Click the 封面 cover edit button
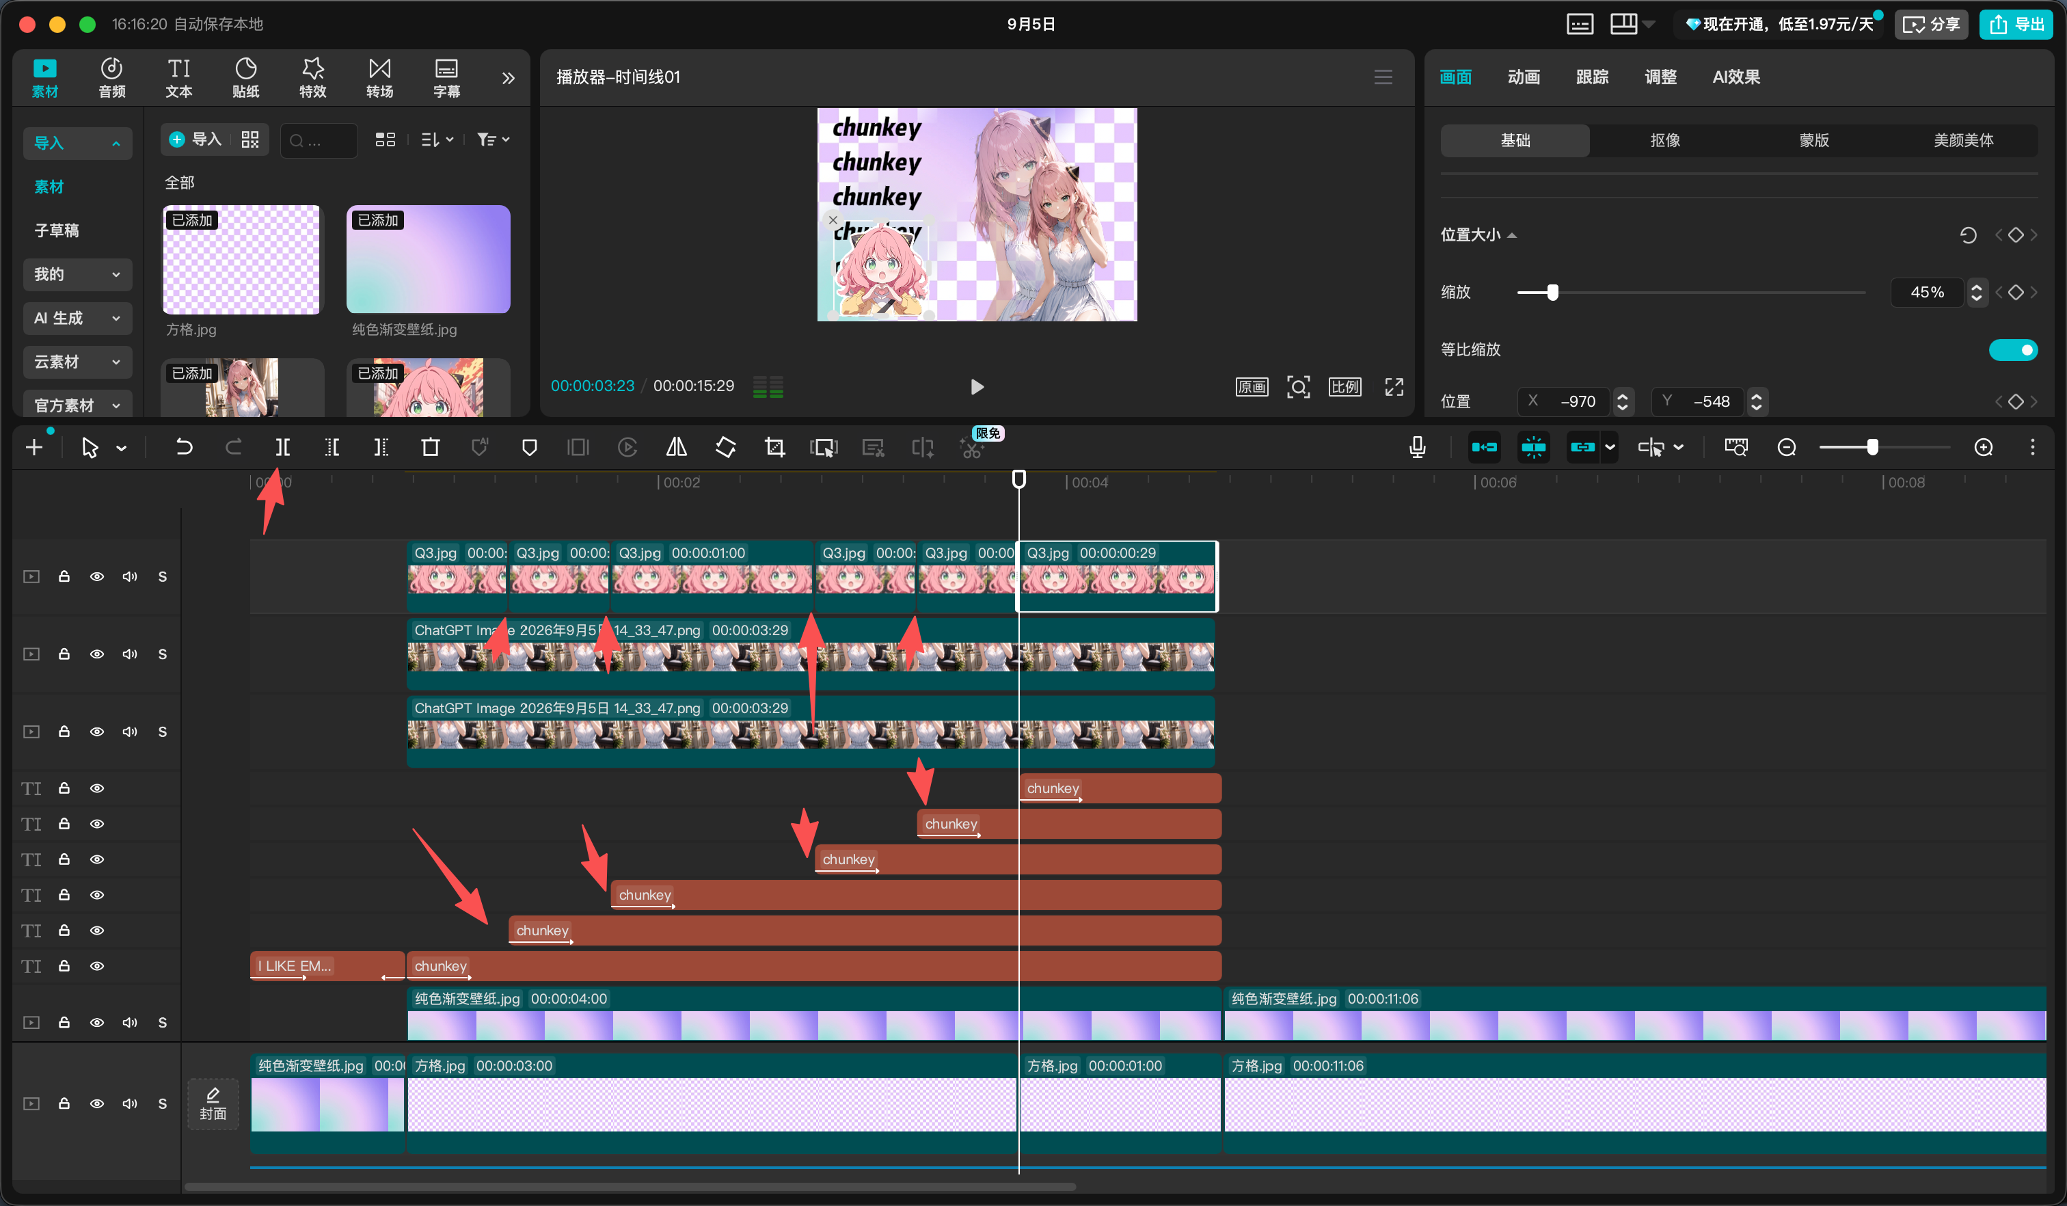 click(213, 1104)
